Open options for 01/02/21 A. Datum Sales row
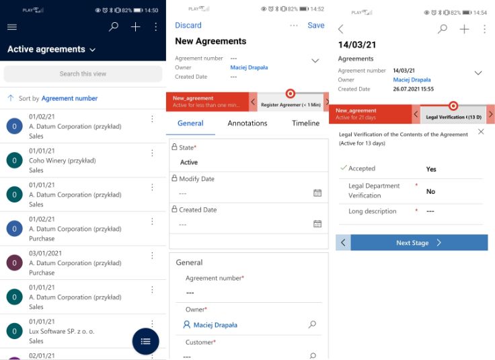The width and height of the screenshot is (495, 360). tap(152, 119)
